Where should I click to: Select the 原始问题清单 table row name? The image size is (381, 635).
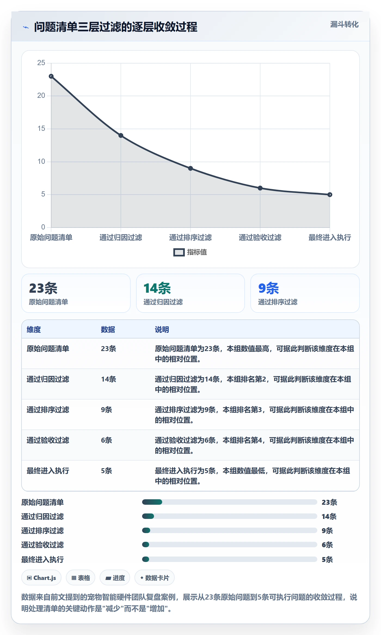[x=48, y=349]
